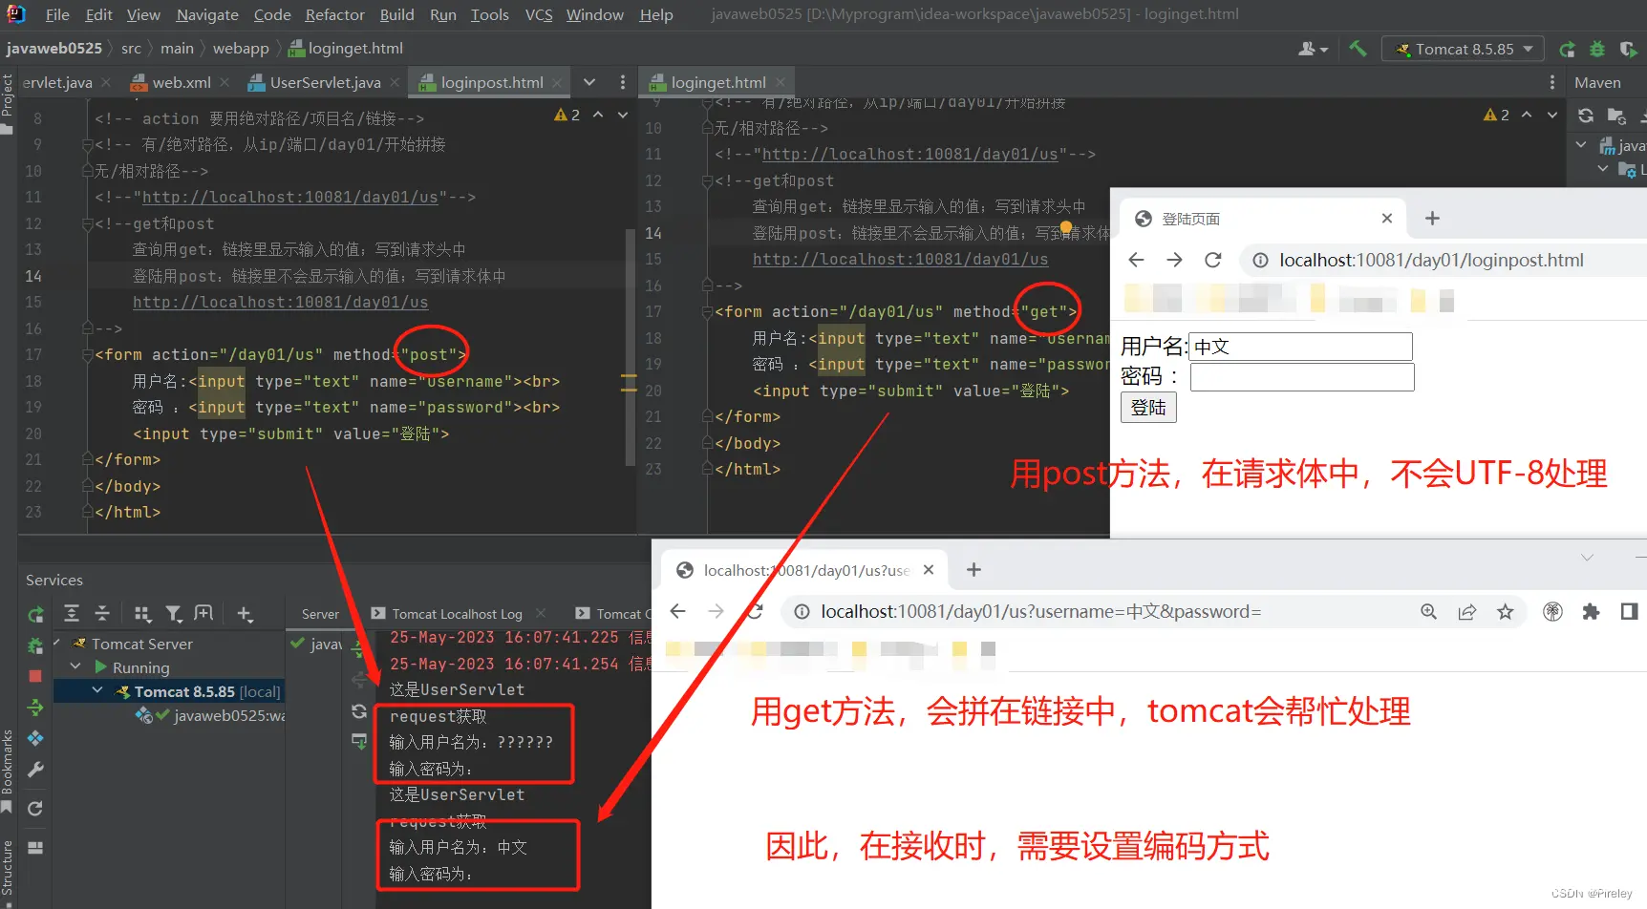Open the VCS menu
This screenshot has height=909, width=1647.
pos(539,14)
